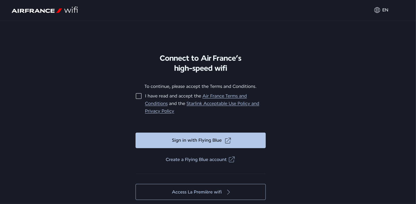The image size is (416, 204).
Task: Click the divider line above La Première button
Action: (x=200, y=174)
